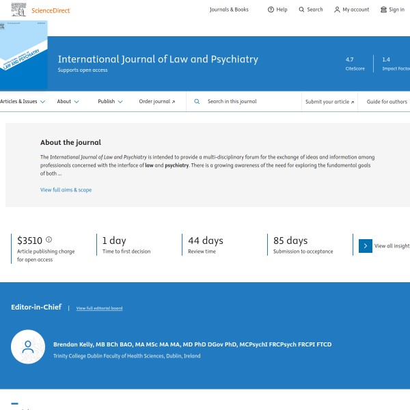Select Order journal link
This screenshot has width=410, height=410.
(156, 101)
